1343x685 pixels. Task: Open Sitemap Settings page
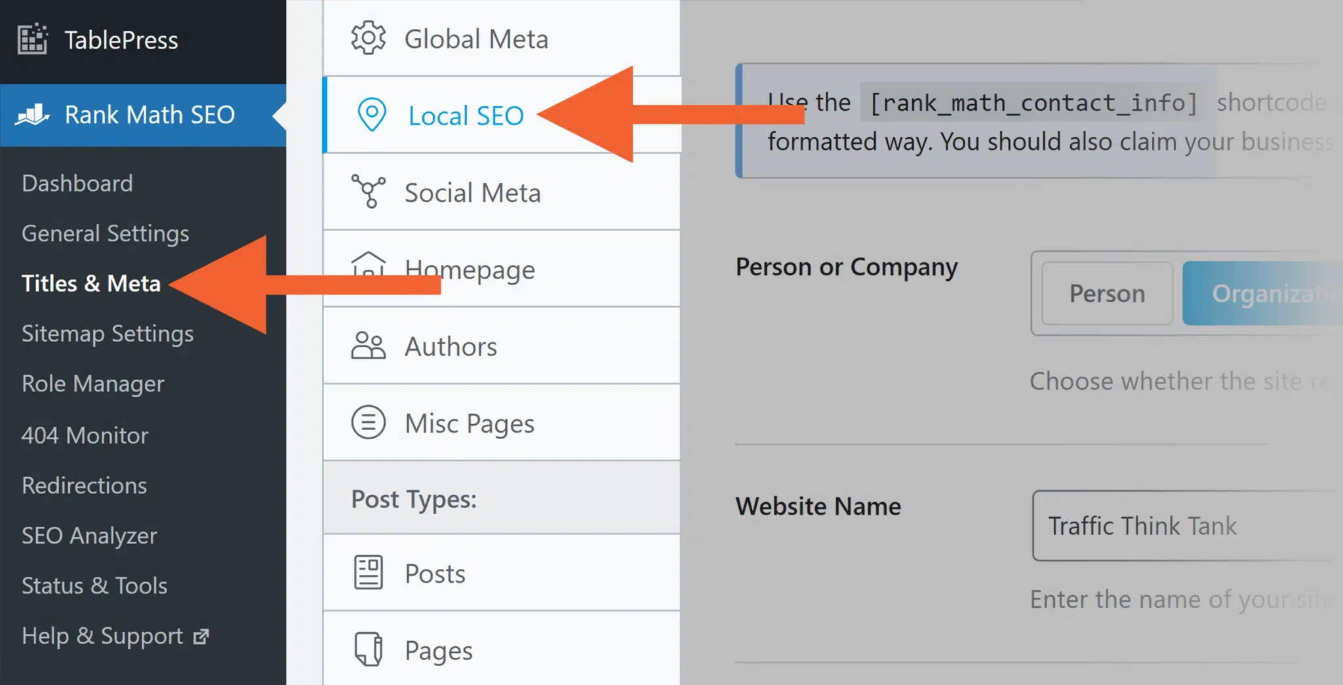coord(108,334)
